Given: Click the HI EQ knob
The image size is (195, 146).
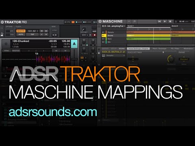Looking at the screenshot, I should [x=93, y=41].
